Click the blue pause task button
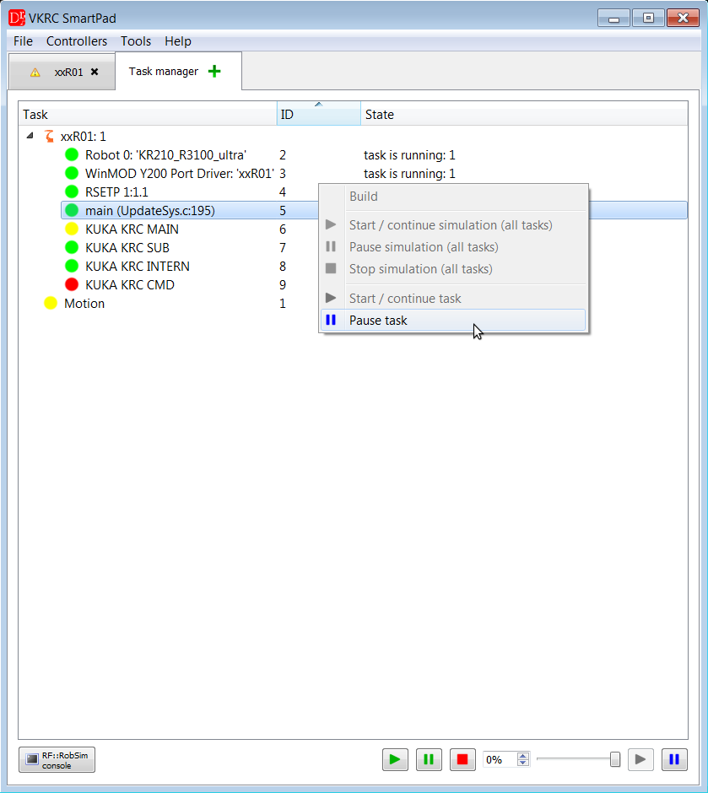Screen dimensions: 708x793 674,759
